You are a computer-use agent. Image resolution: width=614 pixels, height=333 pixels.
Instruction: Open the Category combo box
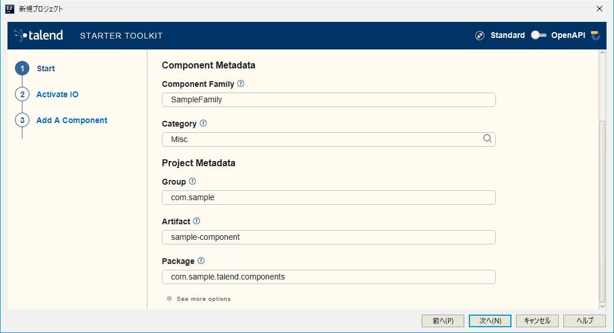click(328, 139)
